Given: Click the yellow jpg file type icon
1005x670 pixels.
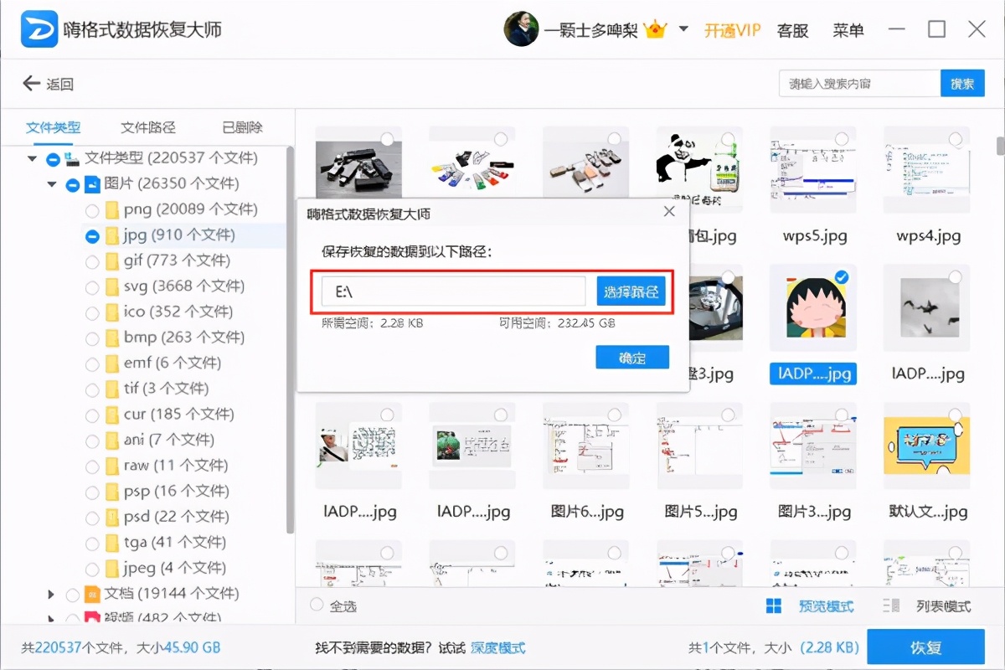Looking at the screenshot, I should coord(112,235).
